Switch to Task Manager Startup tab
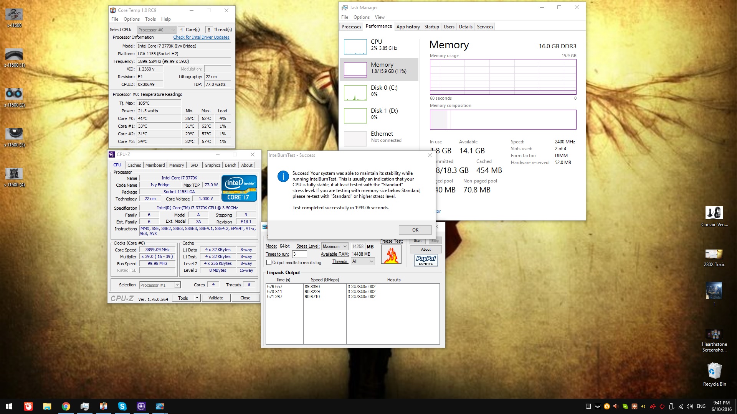Screen dimensions: 737x414 (431, 27)
